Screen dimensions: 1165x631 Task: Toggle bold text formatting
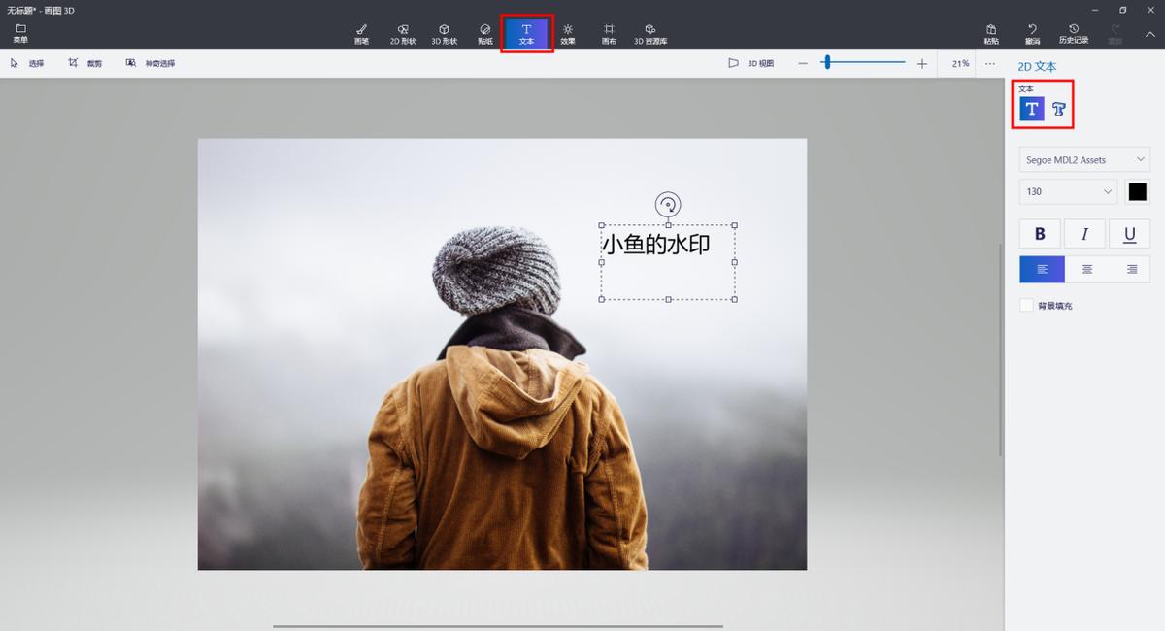pyautogui.click(x=1041, y=234)
